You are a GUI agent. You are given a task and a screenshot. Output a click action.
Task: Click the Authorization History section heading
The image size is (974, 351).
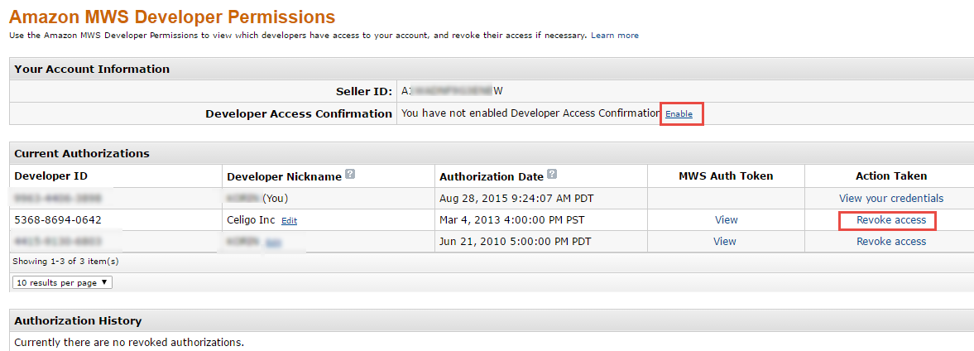[x=78, y=321]
